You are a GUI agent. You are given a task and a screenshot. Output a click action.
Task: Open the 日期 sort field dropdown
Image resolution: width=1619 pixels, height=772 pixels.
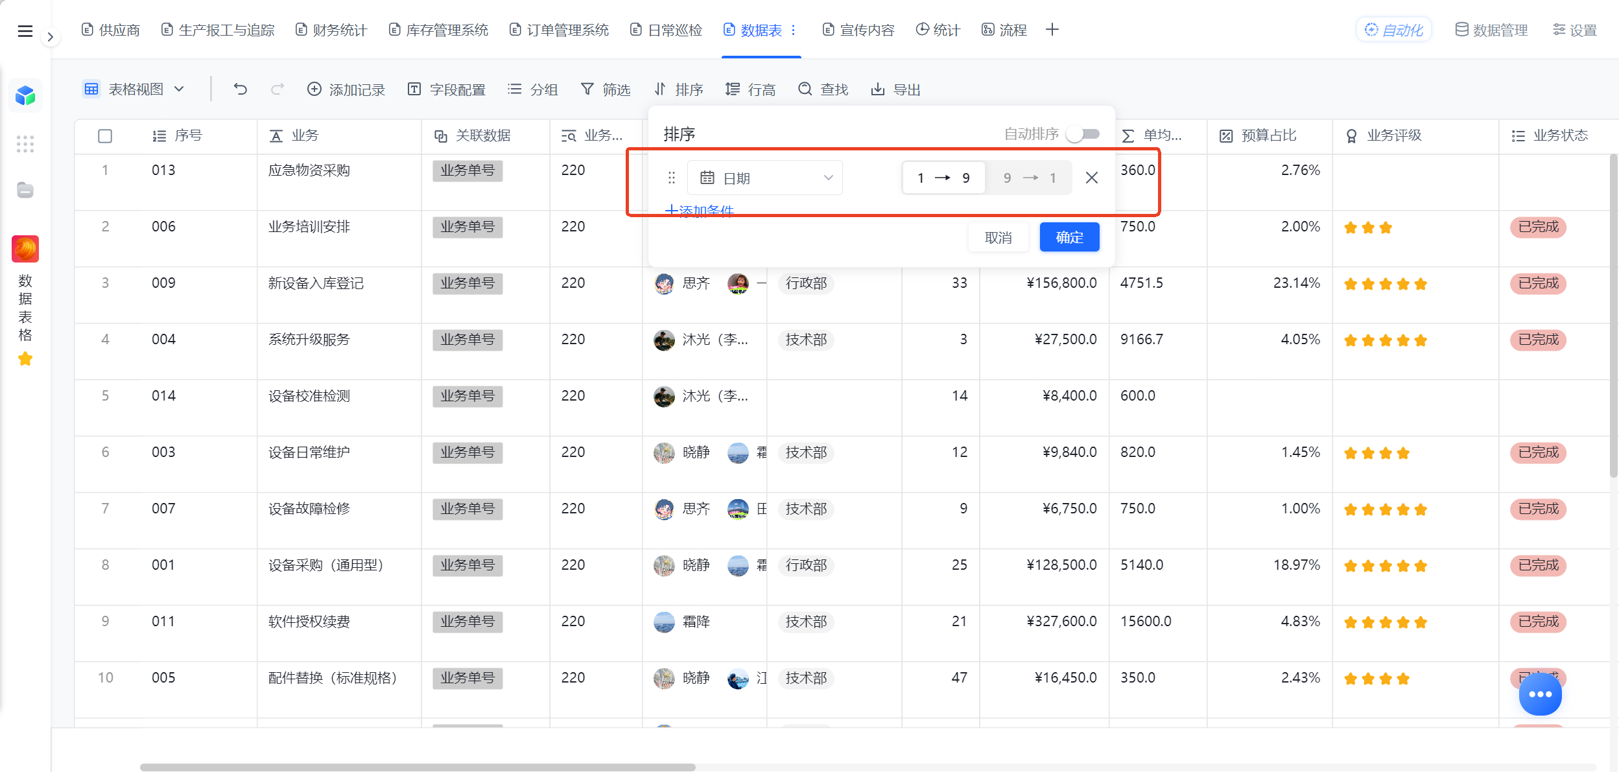(765, 178)
